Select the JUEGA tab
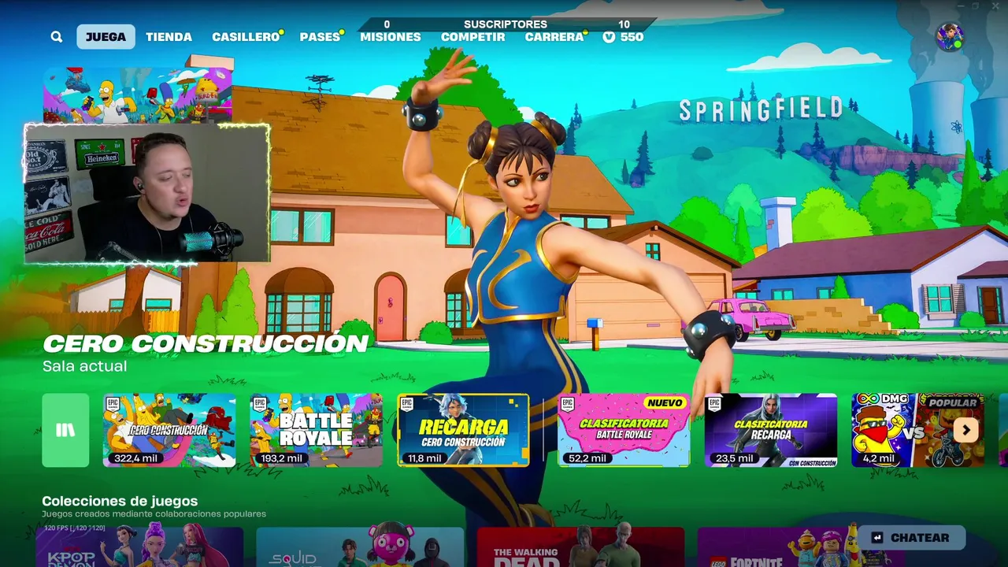 [x=106, y=37]
